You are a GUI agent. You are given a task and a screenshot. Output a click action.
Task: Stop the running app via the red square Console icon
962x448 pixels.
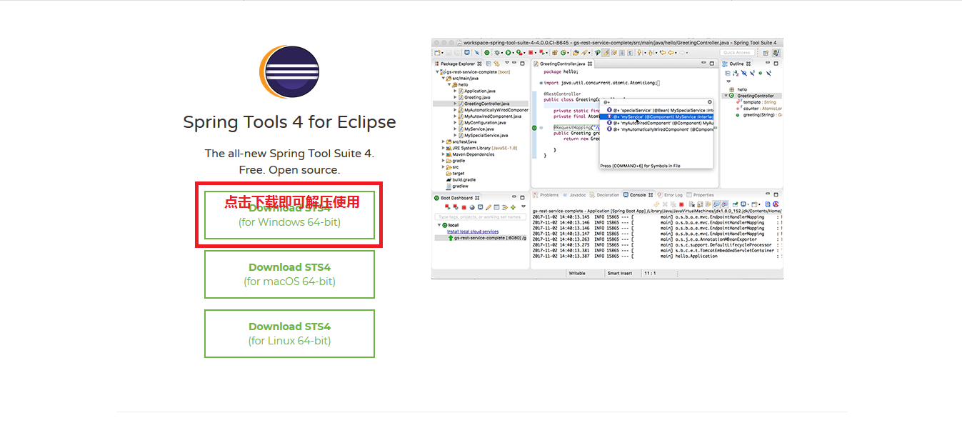(681, 203)
